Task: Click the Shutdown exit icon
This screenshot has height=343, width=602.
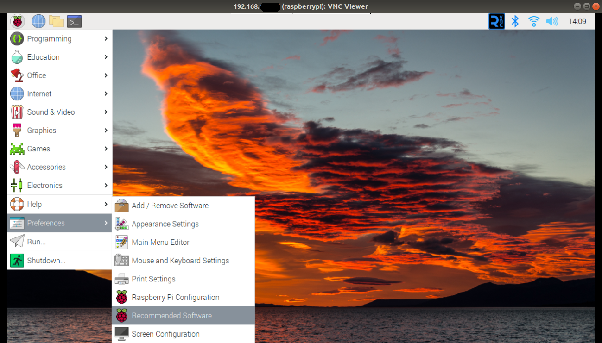Action: (17, 261)
